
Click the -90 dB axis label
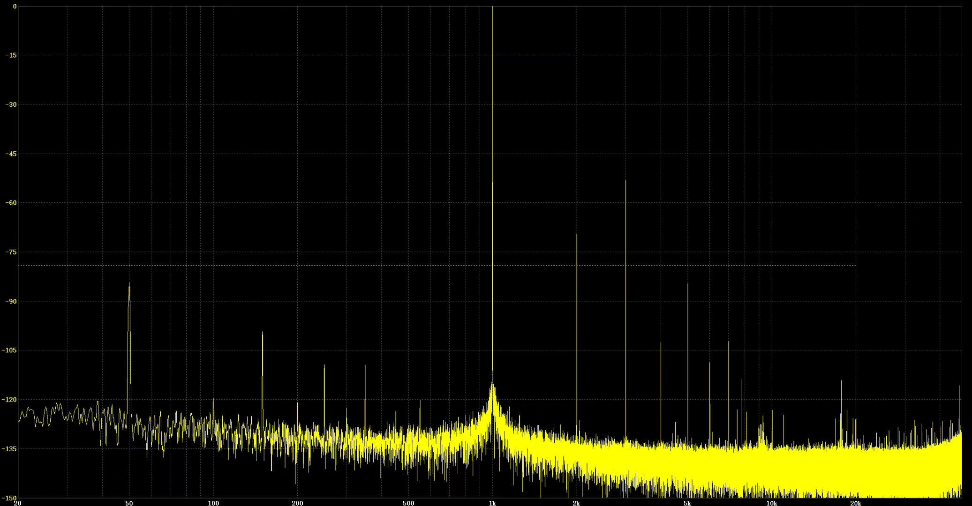coord(11,301)
